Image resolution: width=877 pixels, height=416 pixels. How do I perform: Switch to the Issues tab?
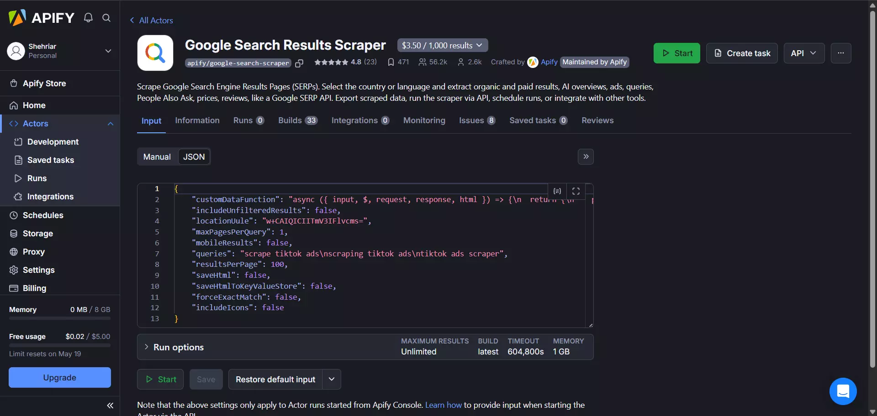pyautogui.click(x=476, y=120)
